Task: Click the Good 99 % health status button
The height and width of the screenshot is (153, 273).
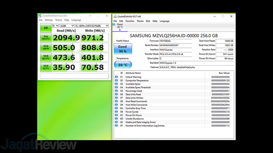Action: [x=123, y=49]
